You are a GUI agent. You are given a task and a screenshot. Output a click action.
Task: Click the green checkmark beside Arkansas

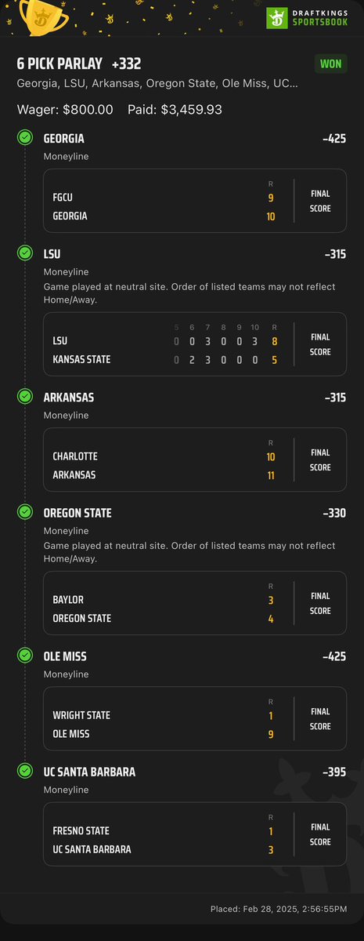click(x=25, y=397)
